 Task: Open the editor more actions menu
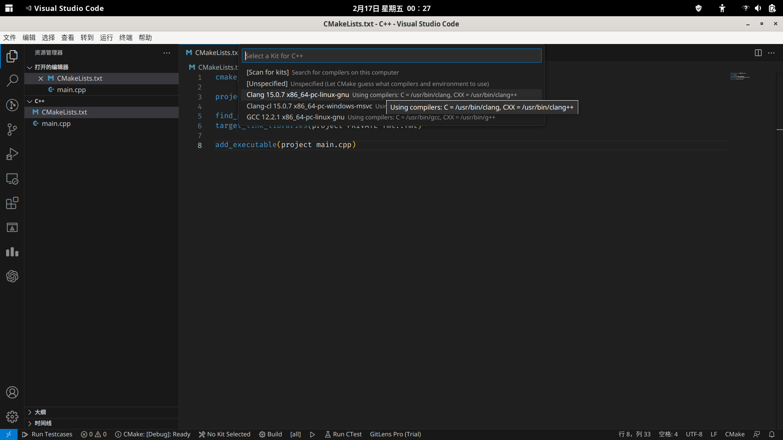coord(771,53)
